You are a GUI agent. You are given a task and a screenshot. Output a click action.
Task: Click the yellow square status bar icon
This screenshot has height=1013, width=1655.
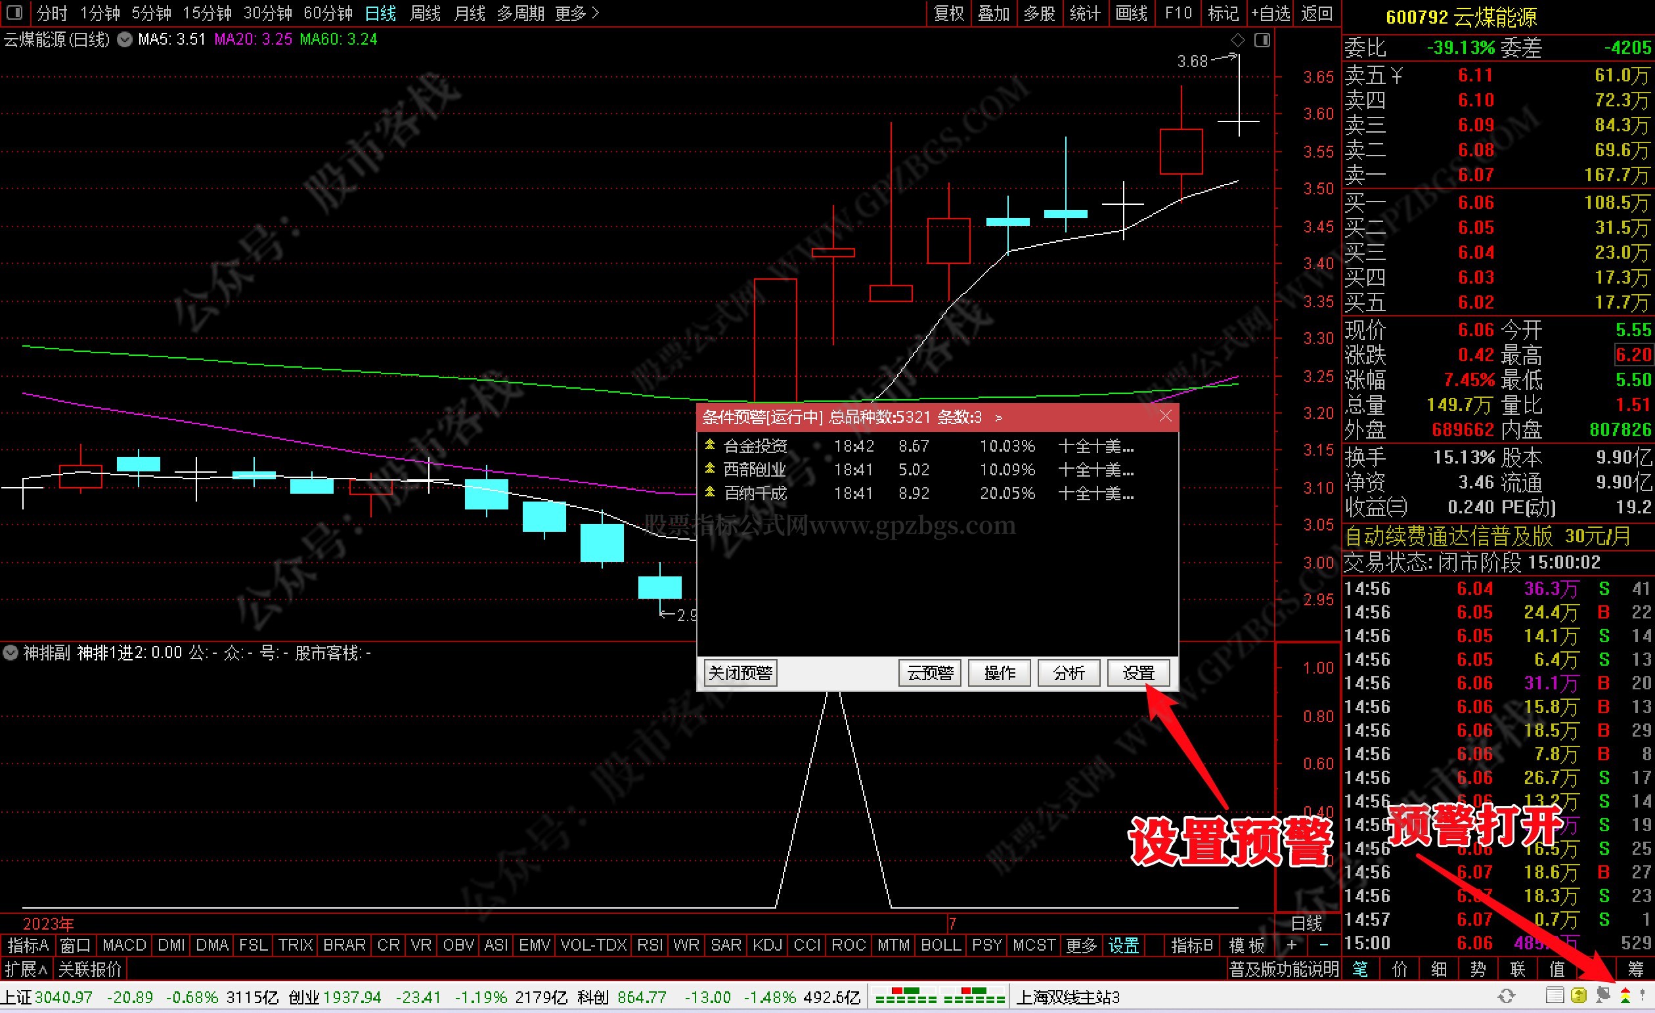tap(1579, 996)
